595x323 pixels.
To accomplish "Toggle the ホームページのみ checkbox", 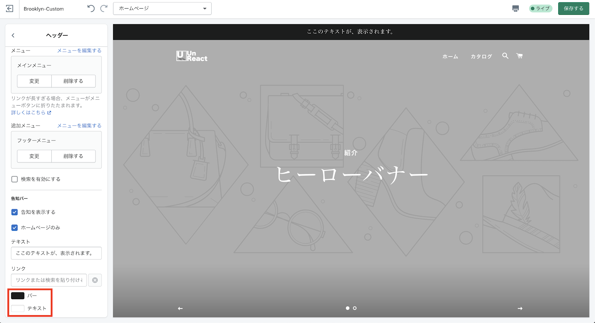I will (15, 227).
